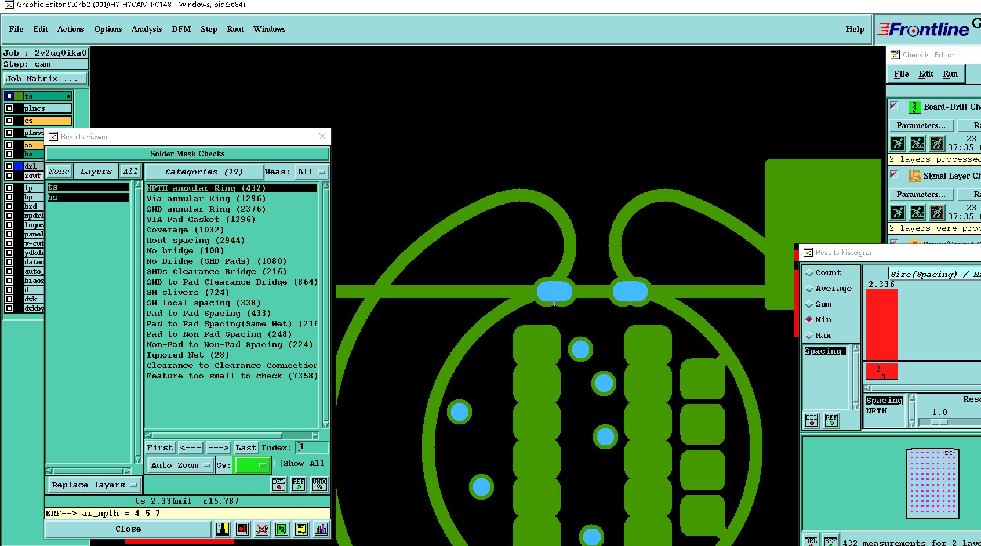This screenshot has height=546, width=981.
Task: Open the Categories (19) selector
Action: point(204,172)
